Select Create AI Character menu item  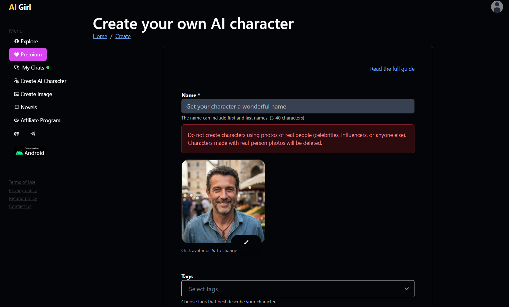click(x=40, y=81)
